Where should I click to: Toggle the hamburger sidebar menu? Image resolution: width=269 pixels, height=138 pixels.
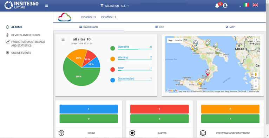point(46,6)
